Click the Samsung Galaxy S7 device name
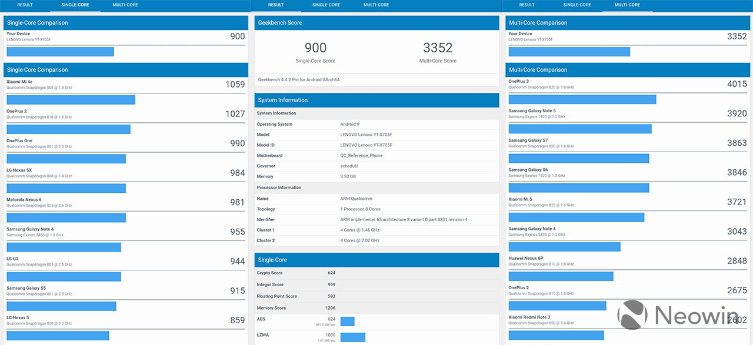The width and height of the screenshot is (753, 345). [x=528, y=140]
